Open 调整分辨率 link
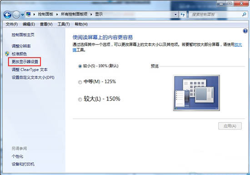The image size is (250, 175). click(21, 46)
